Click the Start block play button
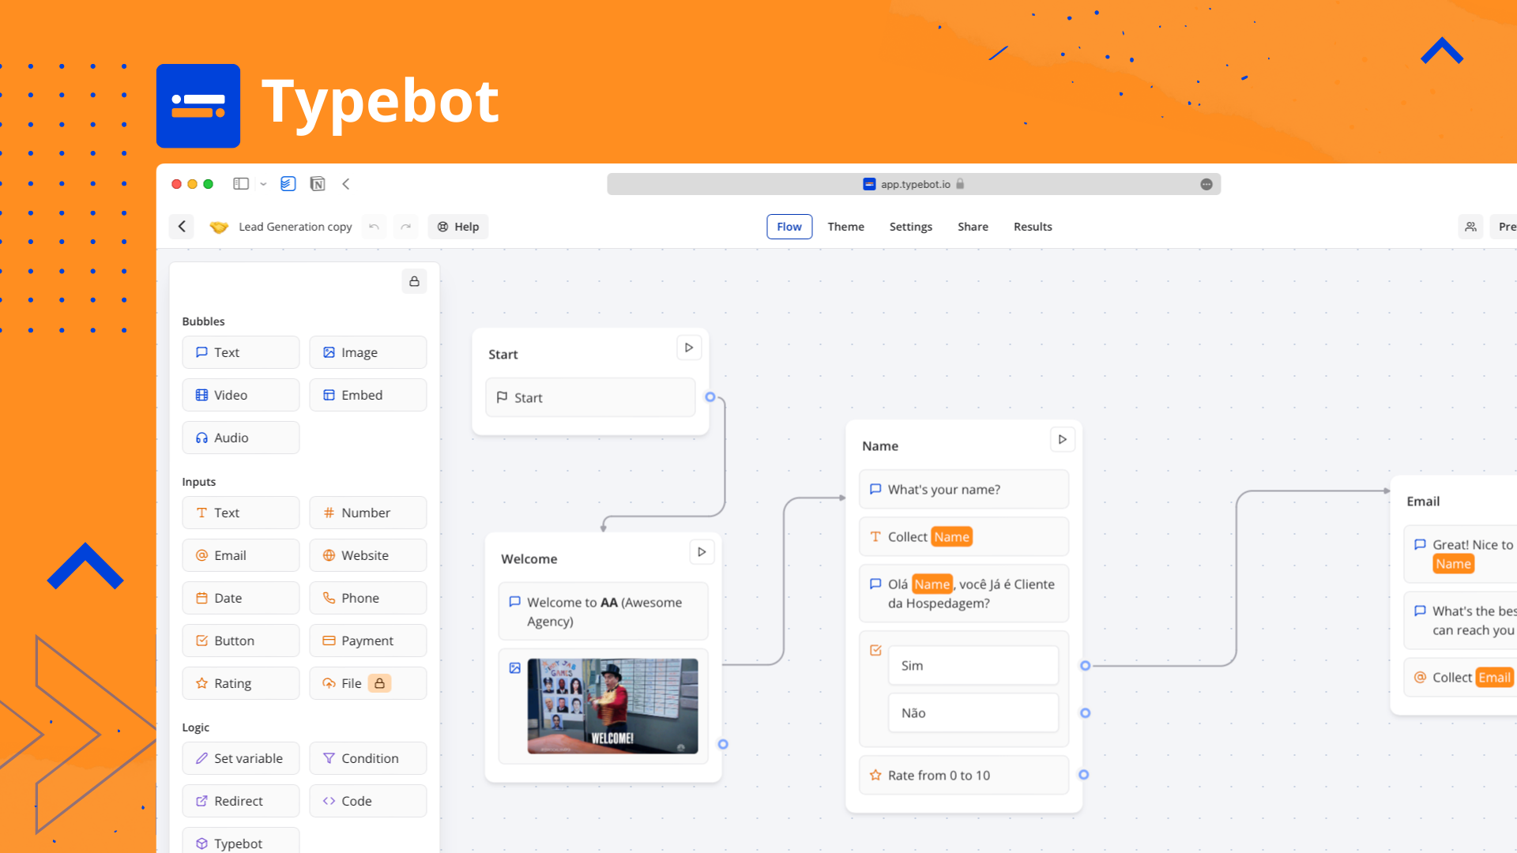This screenshot has height=853, width=1517. tap(689, 347)
